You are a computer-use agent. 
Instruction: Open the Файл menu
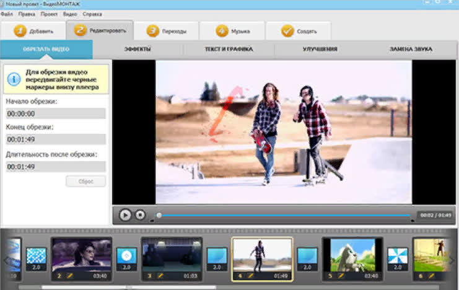click(7, 14)
